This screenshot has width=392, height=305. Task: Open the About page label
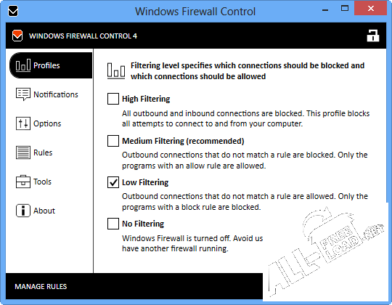pyautogui.click(x=44, y=211)
